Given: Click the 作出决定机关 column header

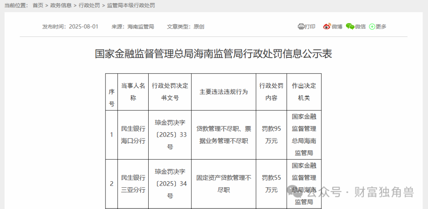Looking at the screenshot, I should coord(304,92).
